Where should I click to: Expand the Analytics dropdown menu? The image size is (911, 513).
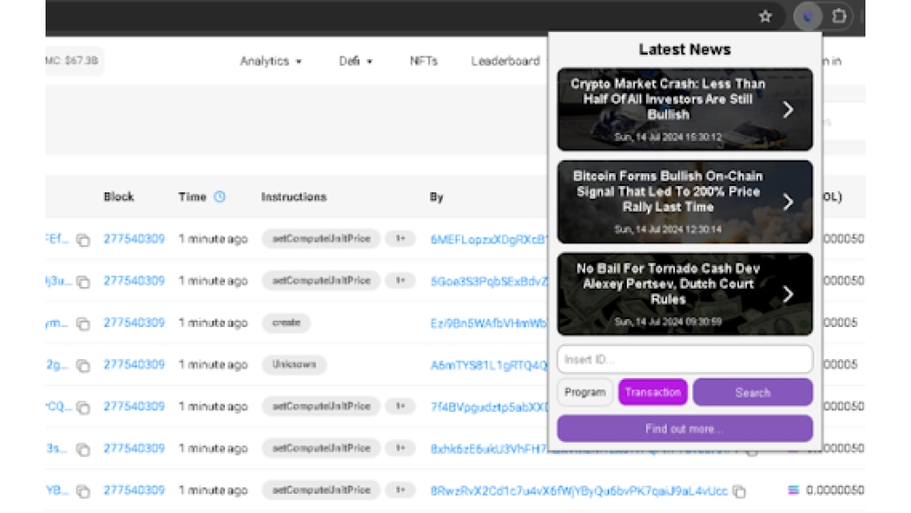pos(271,61)
